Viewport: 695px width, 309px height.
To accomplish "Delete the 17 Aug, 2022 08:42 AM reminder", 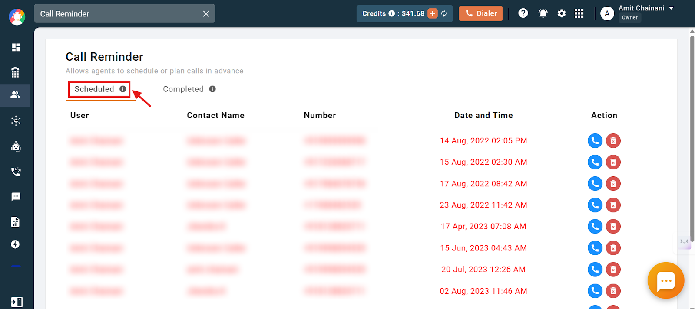I will pos(613,184).
